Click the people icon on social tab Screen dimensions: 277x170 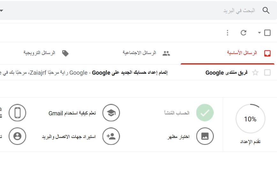[166, 53]
